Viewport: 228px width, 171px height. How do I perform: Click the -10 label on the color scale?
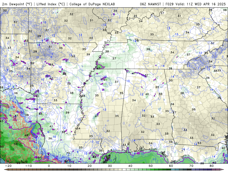tap(28, 166)
